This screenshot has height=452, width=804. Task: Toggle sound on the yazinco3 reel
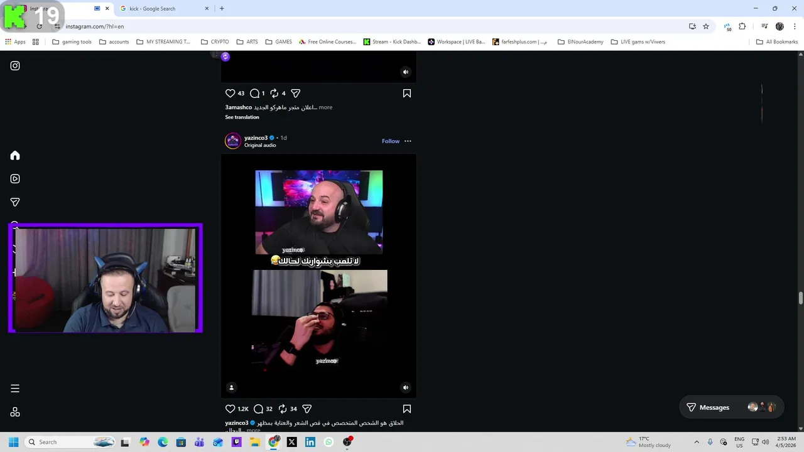406,387
